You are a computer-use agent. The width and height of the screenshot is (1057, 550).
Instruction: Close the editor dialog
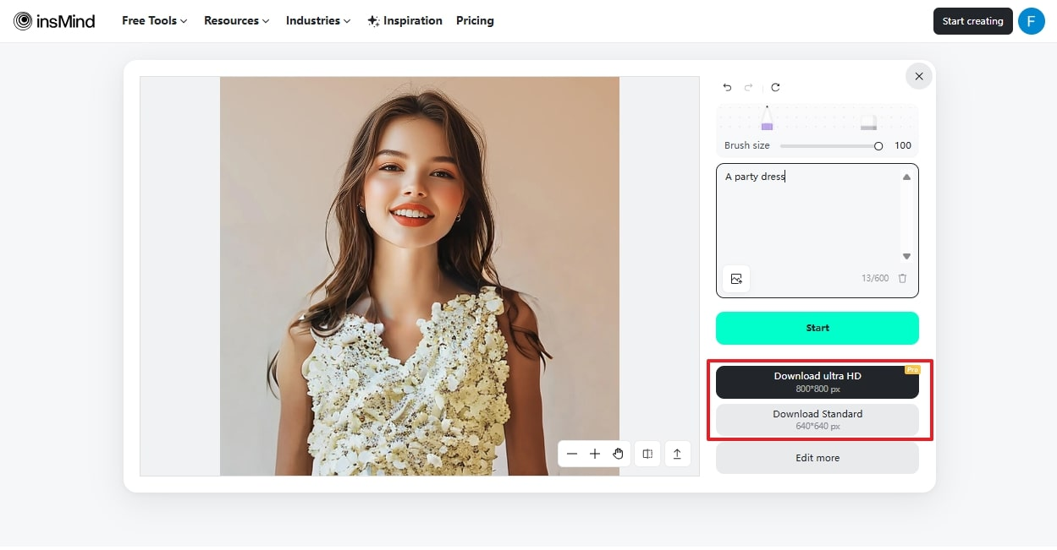[919, 76]
